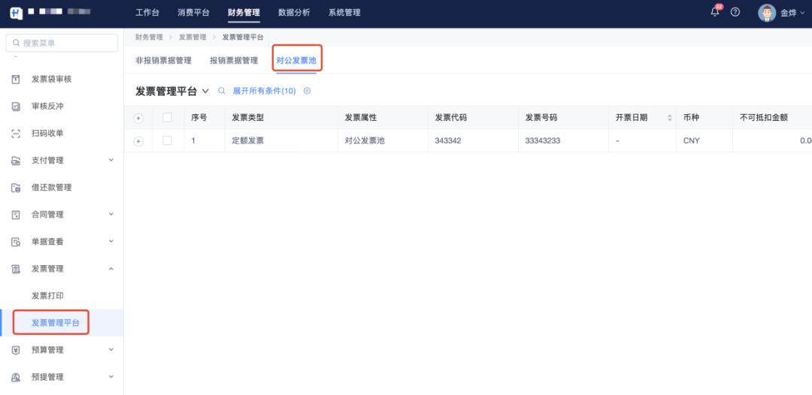Open the 发票管理平台 title dropdown arrow
Screen dimensions: 812x395
[205, 91]
